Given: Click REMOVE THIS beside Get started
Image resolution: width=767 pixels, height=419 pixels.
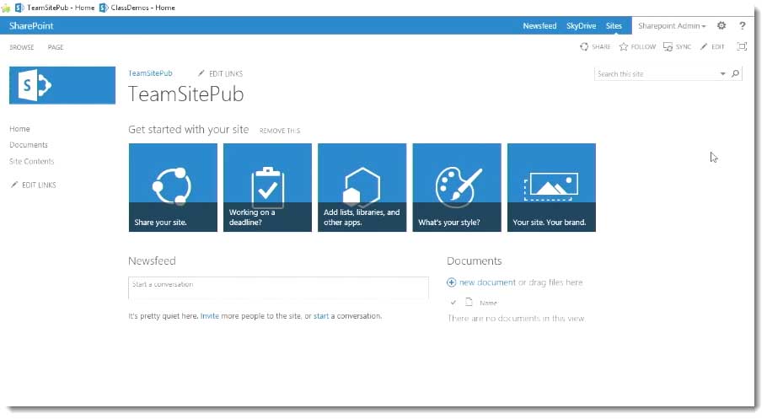Looking at the screenshot, I should click(280, 131).
